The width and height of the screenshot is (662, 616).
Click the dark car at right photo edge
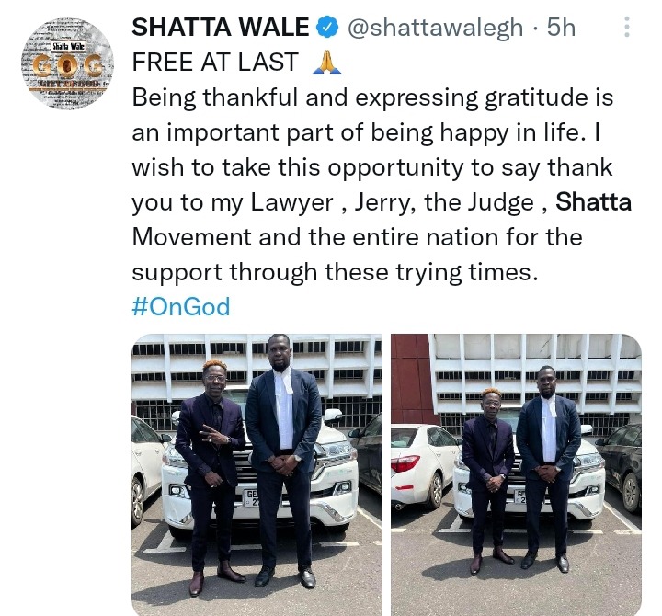click(x=620, y=469)
